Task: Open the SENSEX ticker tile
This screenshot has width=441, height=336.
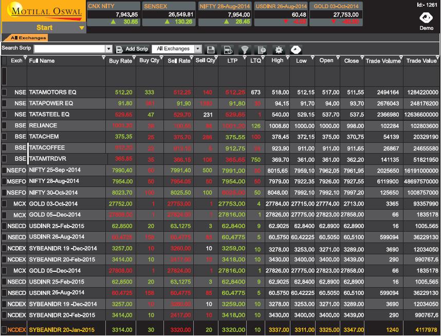Action: [169, 14]
